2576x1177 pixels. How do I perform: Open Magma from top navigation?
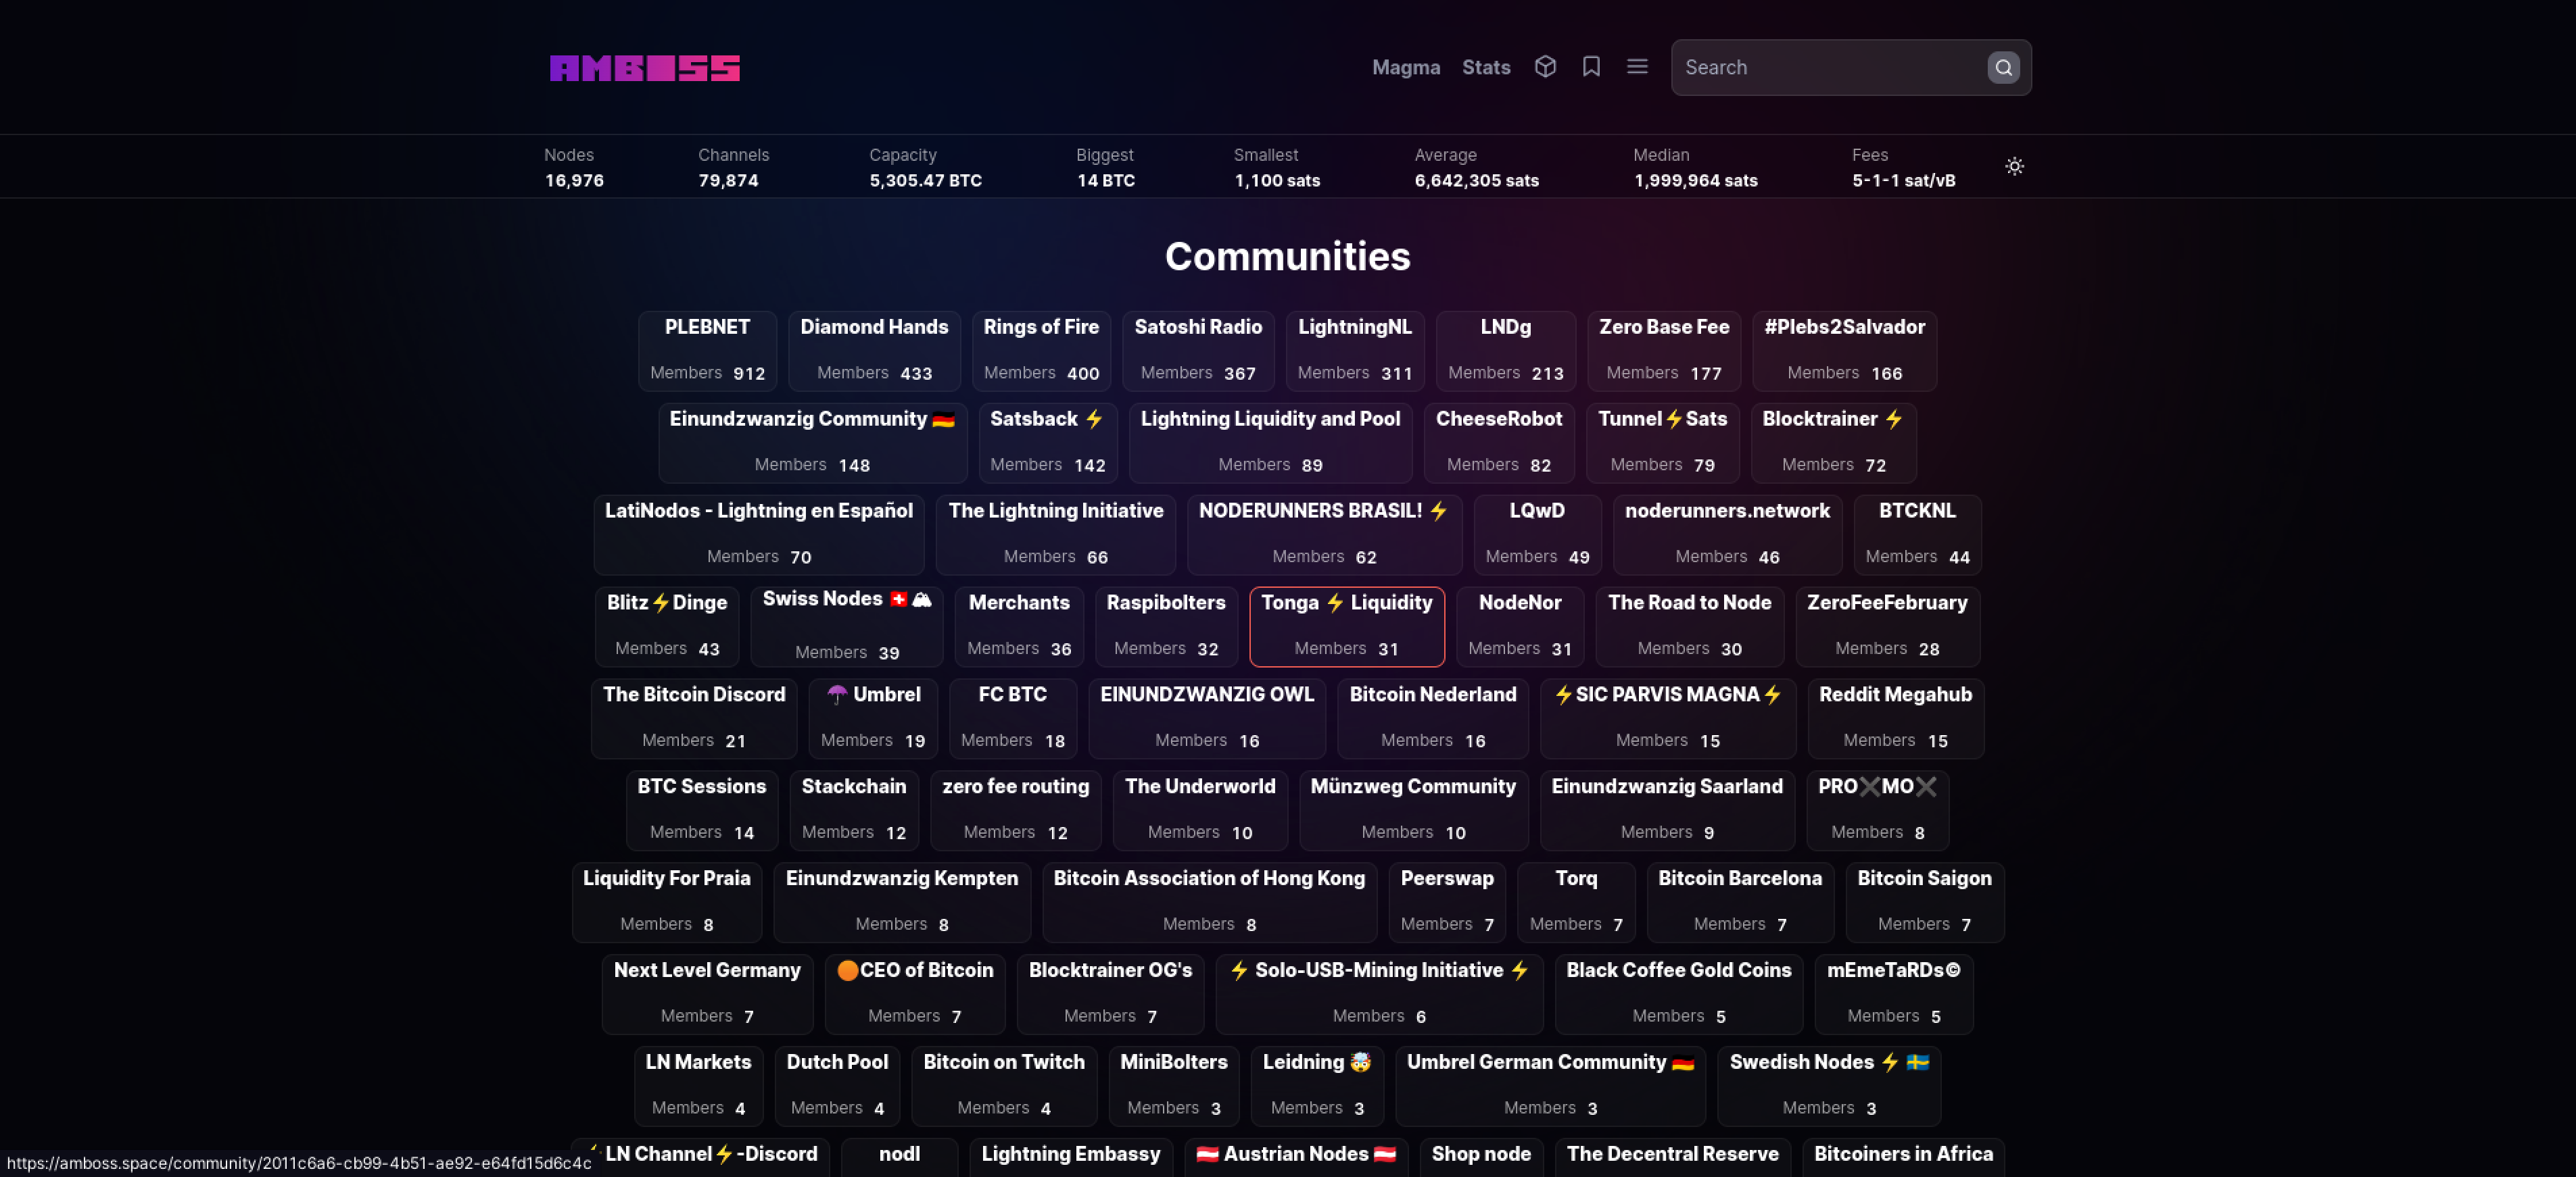1405,68
